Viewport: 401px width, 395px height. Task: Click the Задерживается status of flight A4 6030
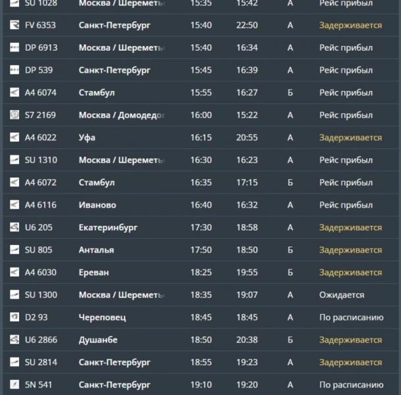coord(350,273)
